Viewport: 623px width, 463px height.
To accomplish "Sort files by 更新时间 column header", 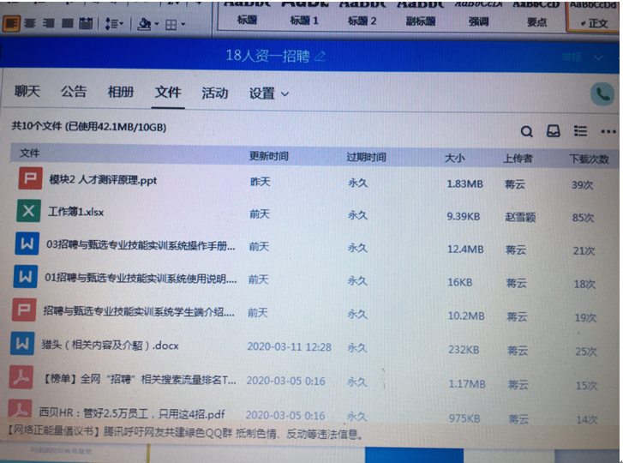I will click(268, 157).
